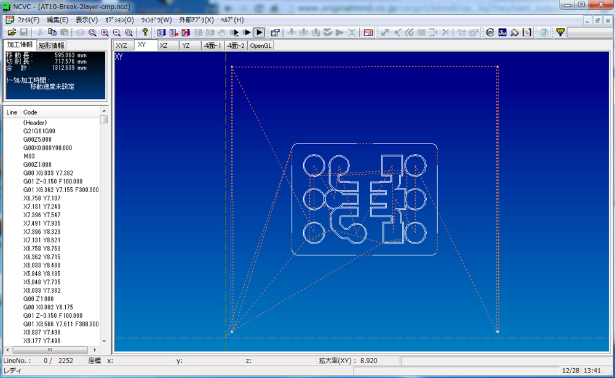
Task: Switch to the OpenGL view tab
Action: coord(260,45)
